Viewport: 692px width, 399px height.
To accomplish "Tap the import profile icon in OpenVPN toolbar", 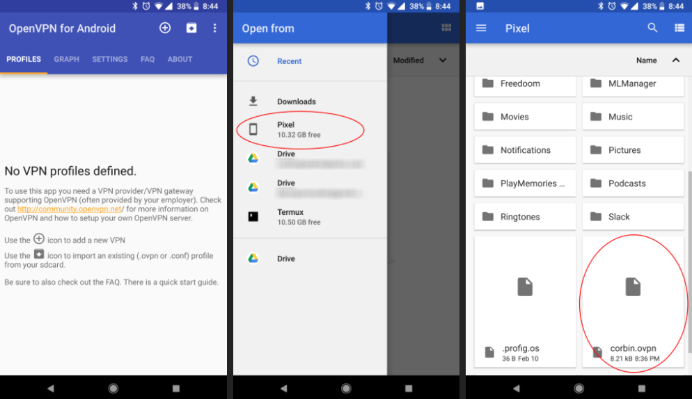I will tap(191, 28).
